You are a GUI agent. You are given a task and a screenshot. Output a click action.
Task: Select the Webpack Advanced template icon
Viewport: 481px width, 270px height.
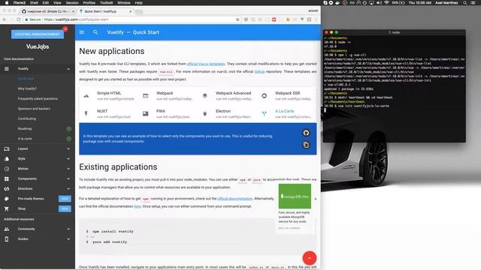click(x=205, y=96)
